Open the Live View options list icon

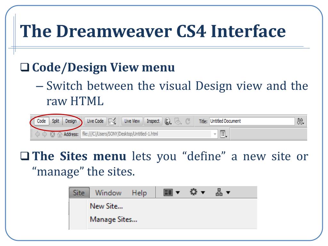223,134
